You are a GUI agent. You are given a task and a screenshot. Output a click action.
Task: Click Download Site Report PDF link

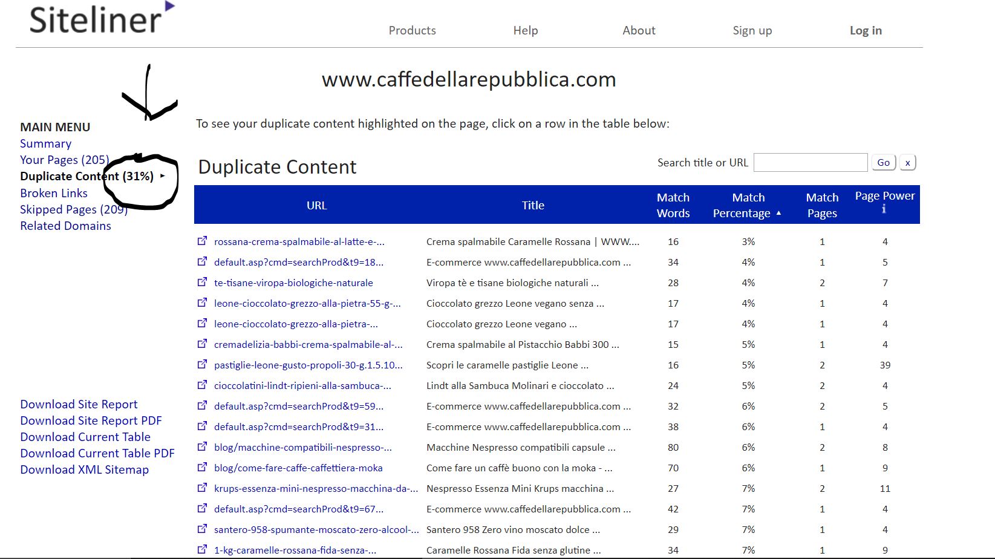click(91, 420)
